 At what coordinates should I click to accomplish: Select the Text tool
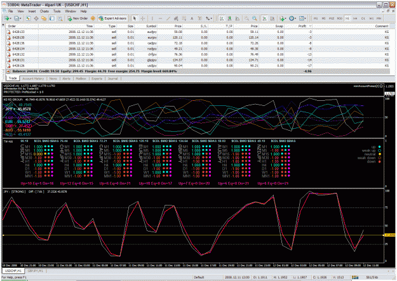click(192, 18)
